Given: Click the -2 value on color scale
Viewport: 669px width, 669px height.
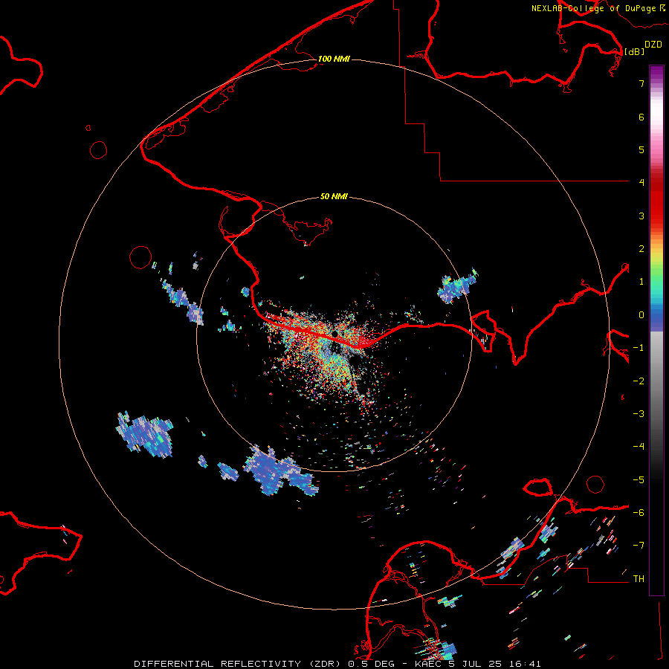Looking at the screenshot, I should click(639, 381).
